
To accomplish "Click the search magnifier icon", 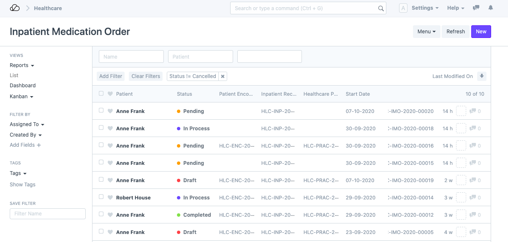I will click(x=380, y=8).
